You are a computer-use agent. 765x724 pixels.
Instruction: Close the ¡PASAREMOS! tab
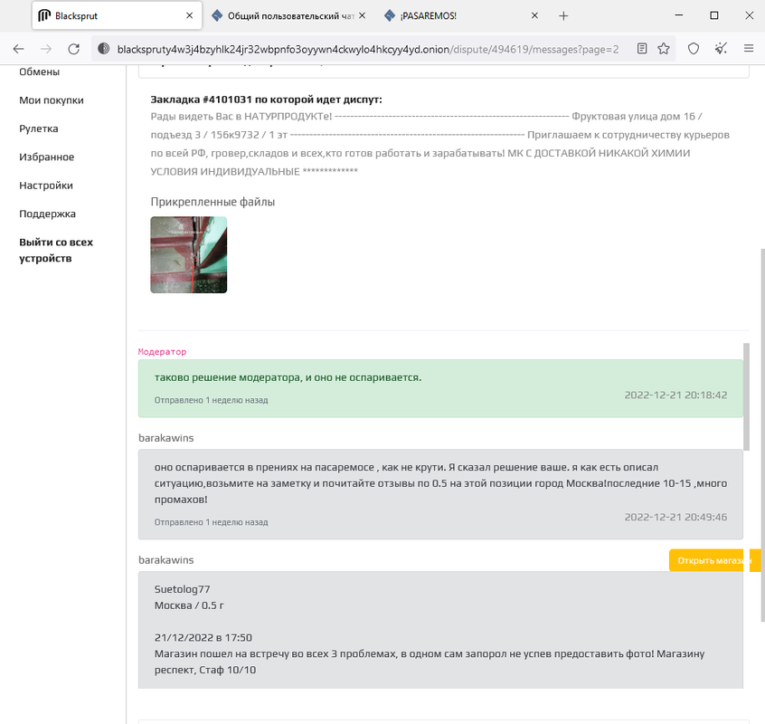coord(534,15)
